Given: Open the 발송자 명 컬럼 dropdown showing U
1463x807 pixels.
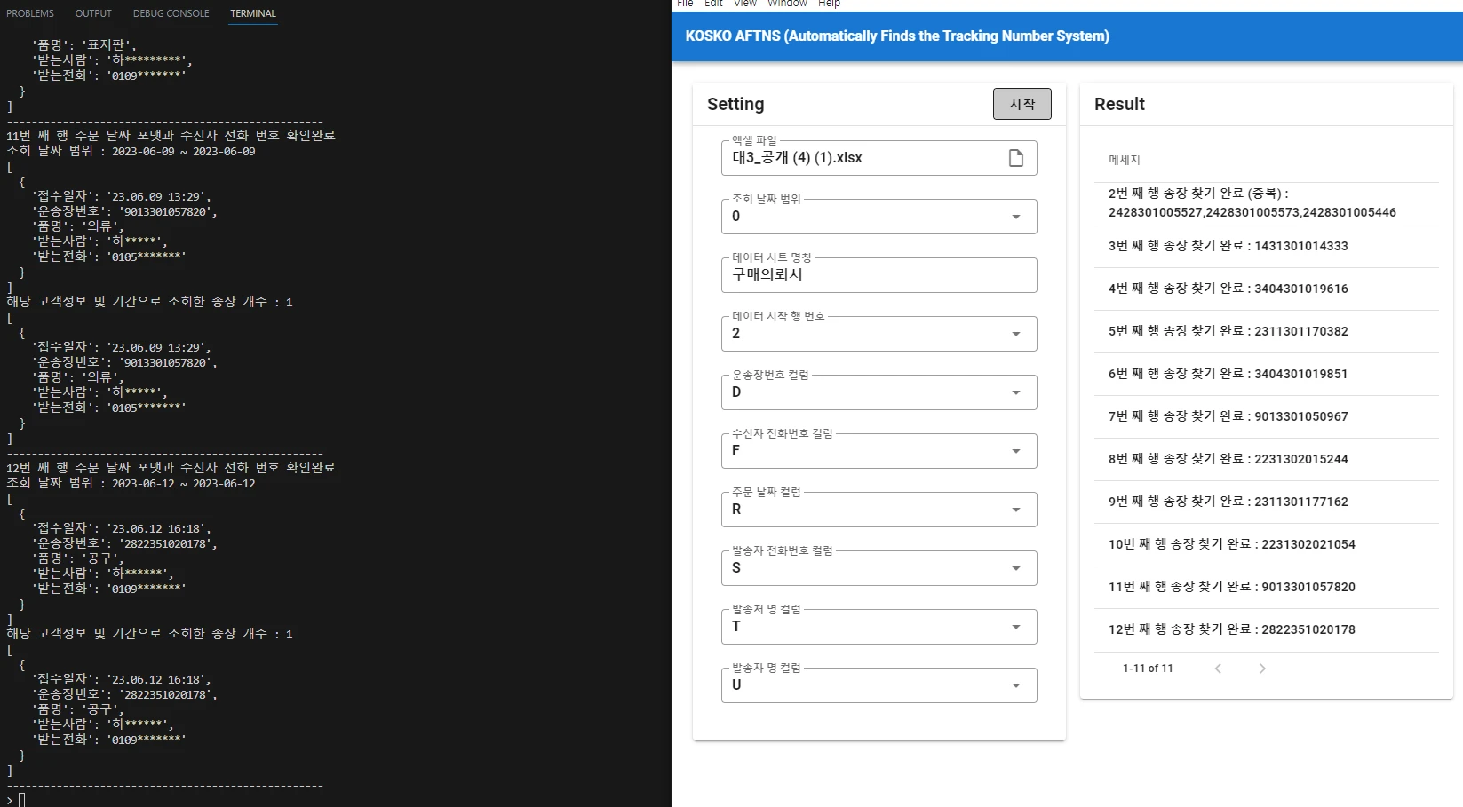Looking at the screenshot, I should click(1016, 684).
